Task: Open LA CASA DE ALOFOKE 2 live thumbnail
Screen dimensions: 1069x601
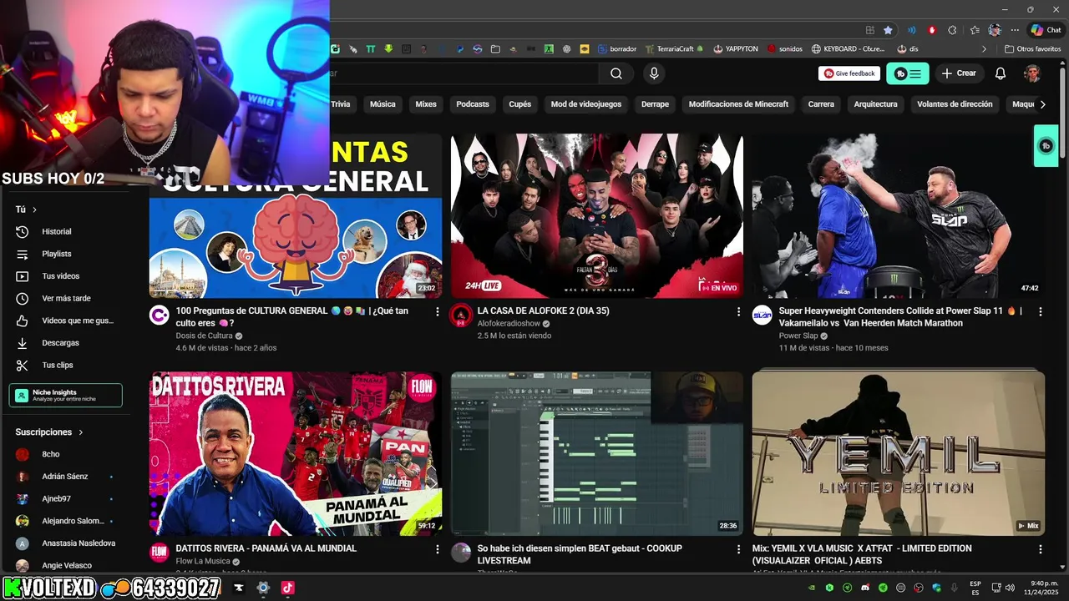Action: [597, 216]
